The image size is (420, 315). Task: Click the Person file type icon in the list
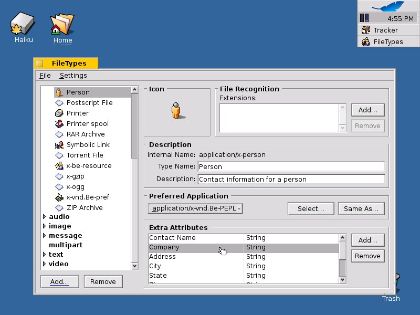point(59,92)
